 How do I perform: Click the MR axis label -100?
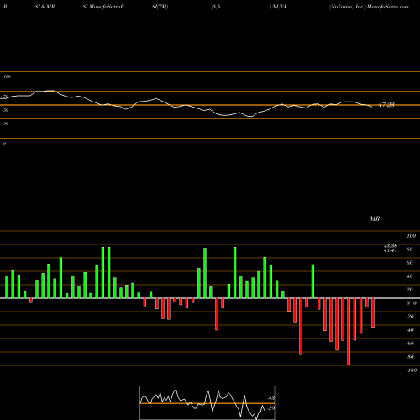pos(412,370)
